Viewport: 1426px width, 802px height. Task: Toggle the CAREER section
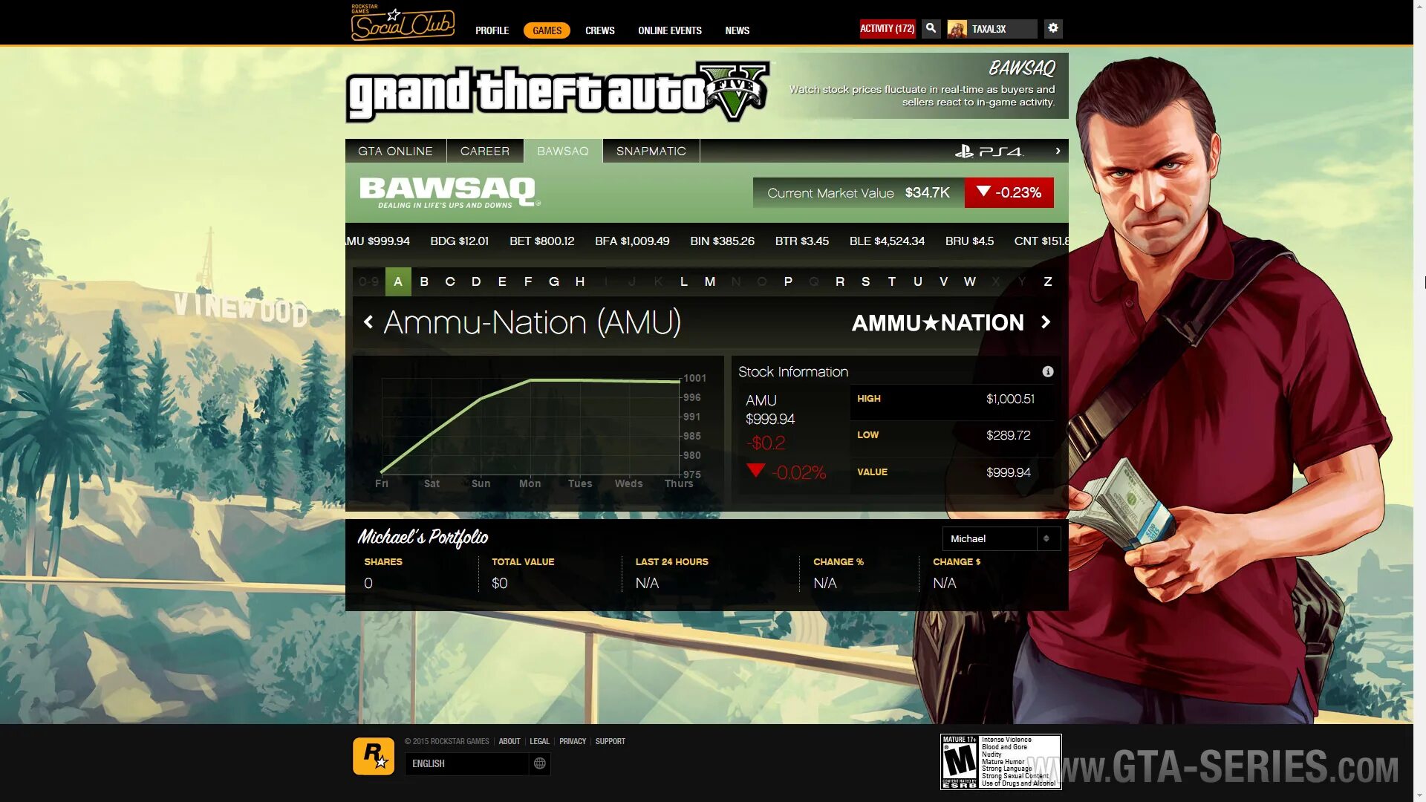(x=484, y=150)
